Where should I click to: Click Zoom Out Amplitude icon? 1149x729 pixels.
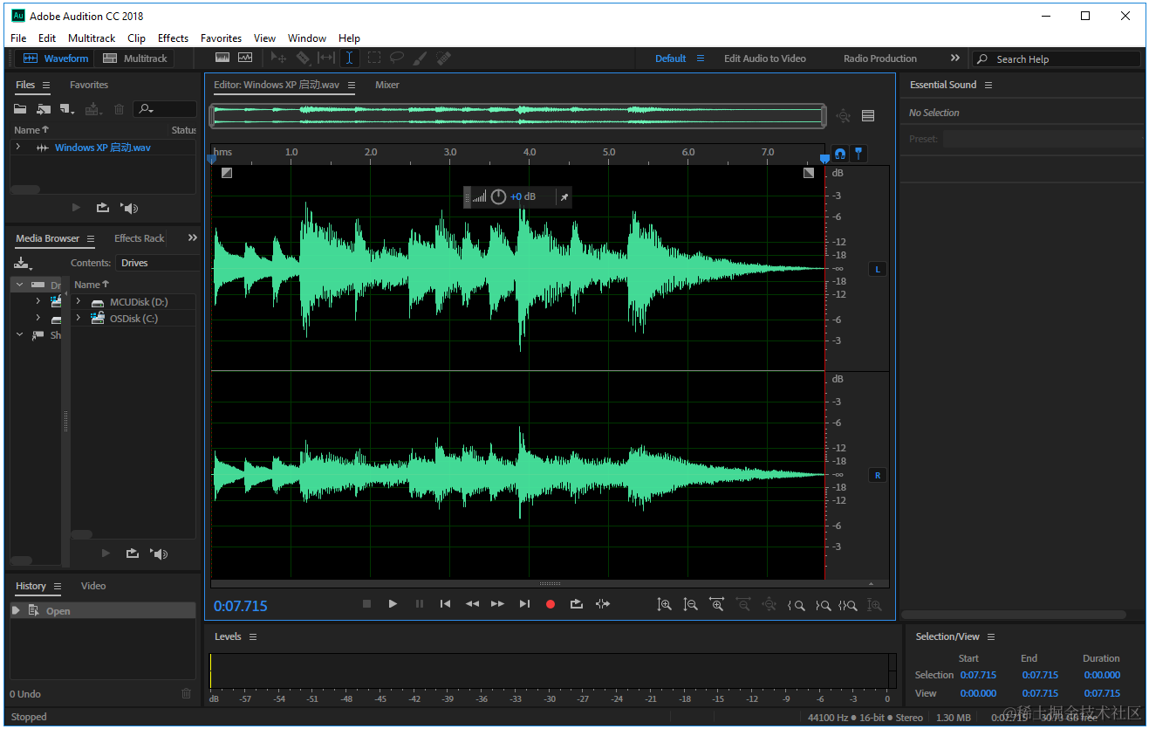click(691, 604)
